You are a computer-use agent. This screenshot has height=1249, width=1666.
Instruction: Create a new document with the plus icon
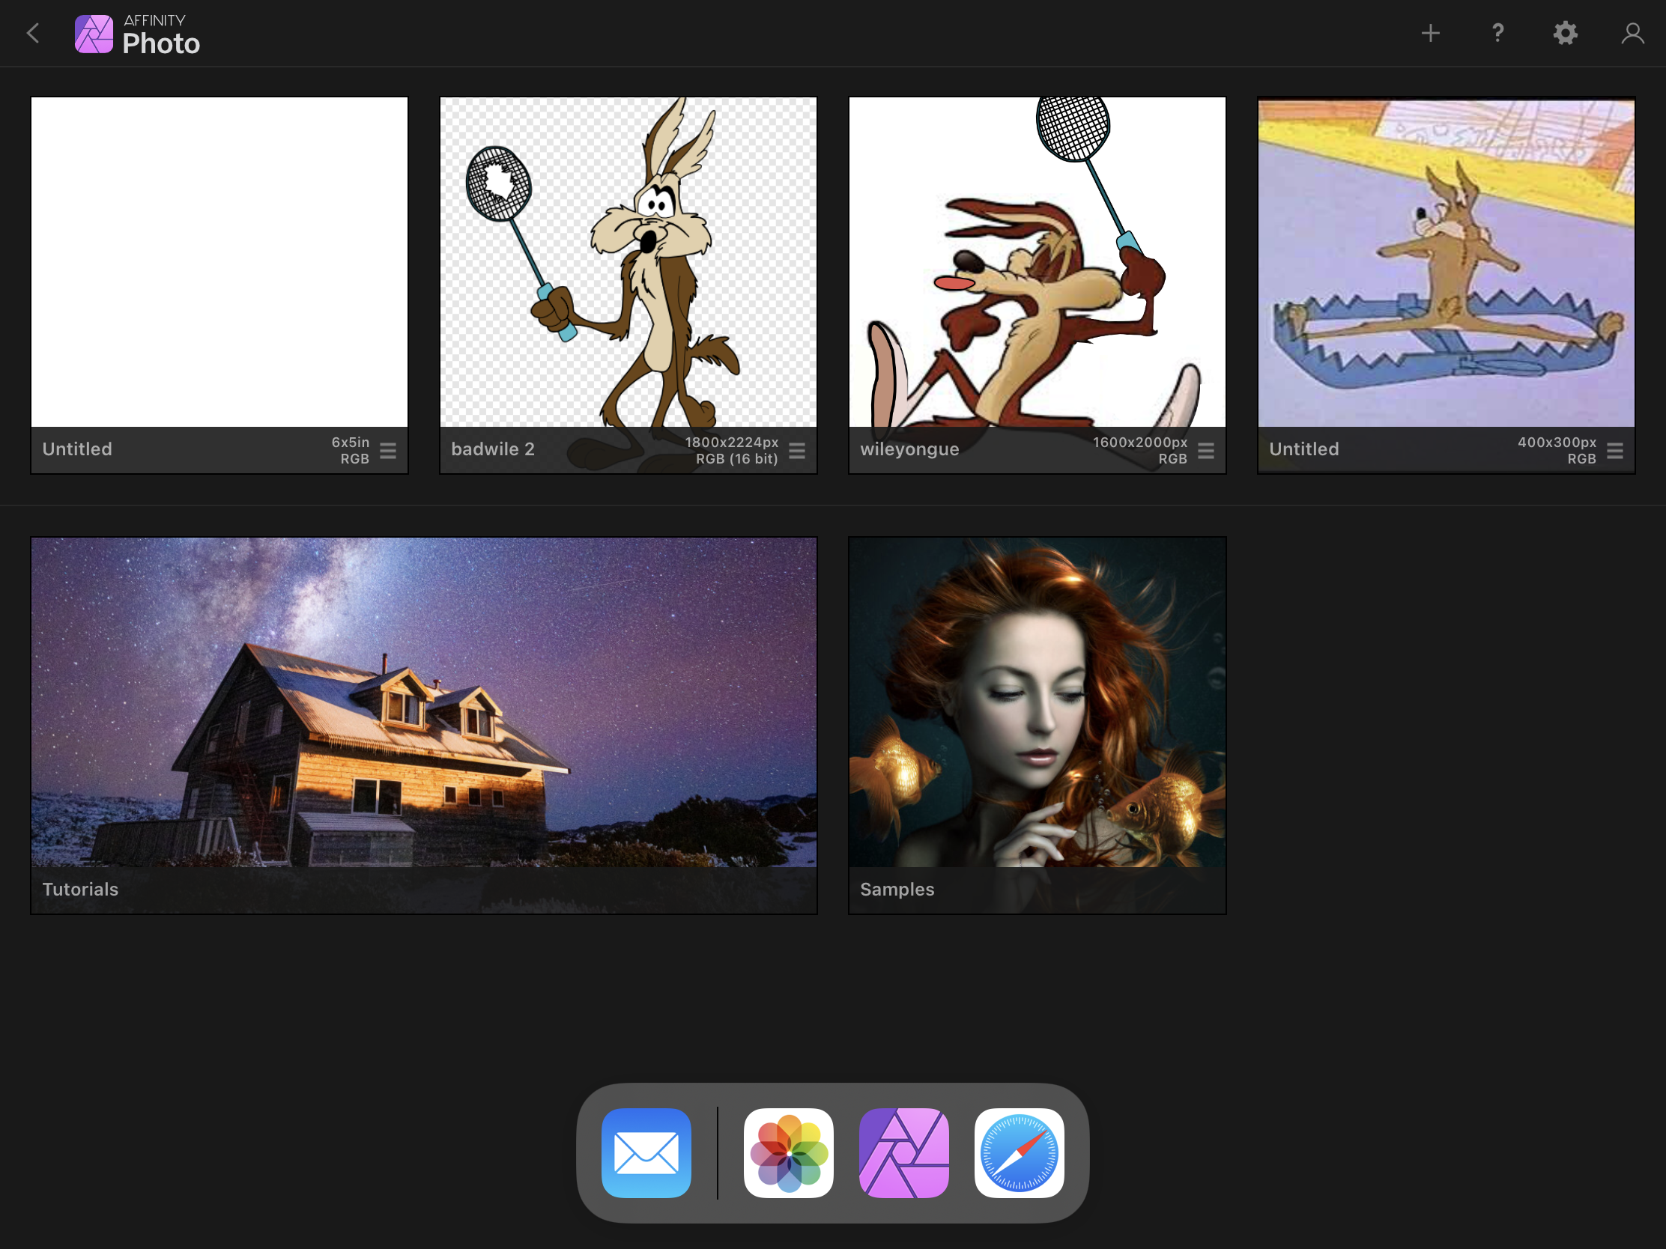tap(1430, 33)
